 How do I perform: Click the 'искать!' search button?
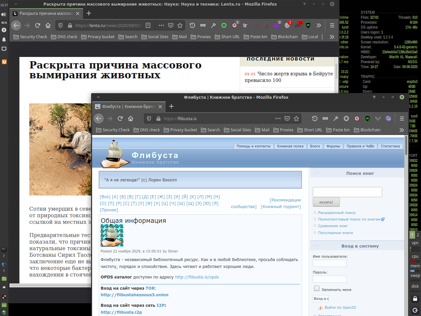326,202
